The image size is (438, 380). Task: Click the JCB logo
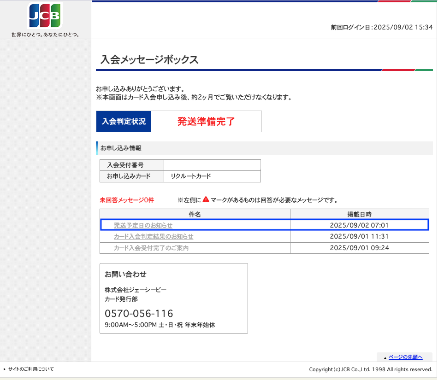tap(45, 15)
